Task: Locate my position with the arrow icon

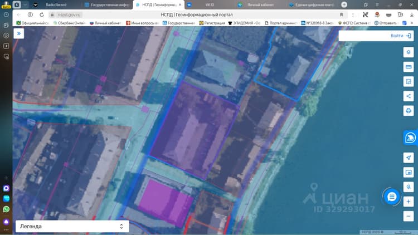Action: [409, 158]
